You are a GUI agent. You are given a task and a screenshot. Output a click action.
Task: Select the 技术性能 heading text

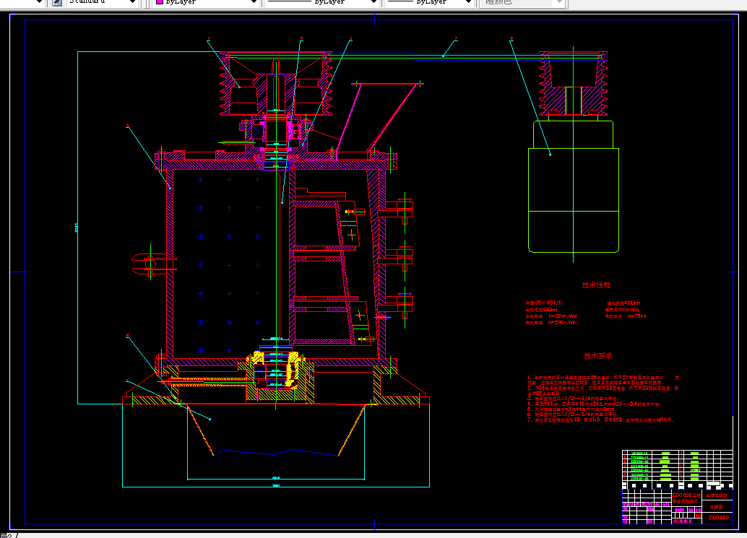(596, 285)
